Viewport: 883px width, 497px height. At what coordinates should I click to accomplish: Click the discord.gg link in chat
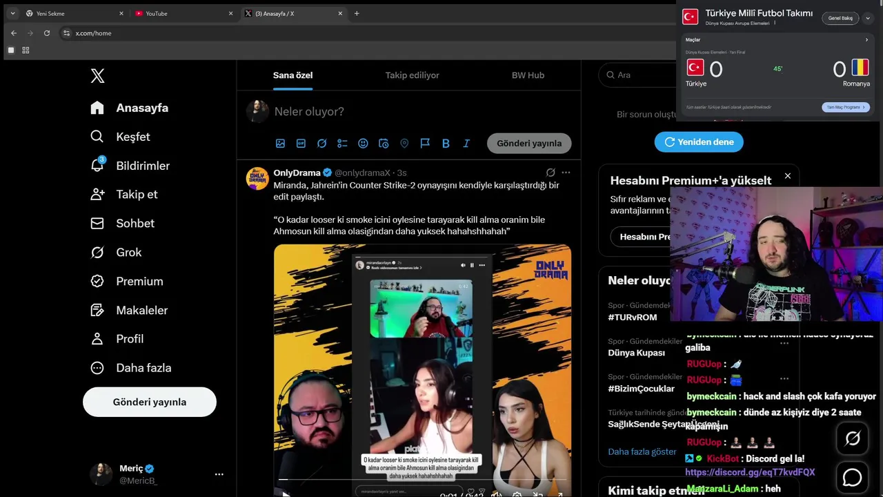(750, 472)
